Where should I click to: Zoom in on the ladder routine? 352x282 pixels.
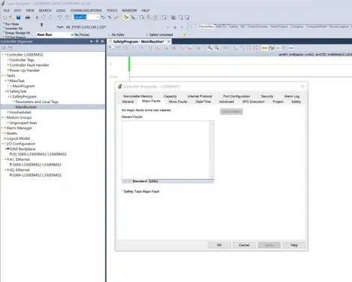210,48
